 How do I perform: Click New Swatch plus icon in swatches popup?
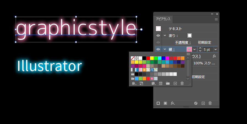175,84
